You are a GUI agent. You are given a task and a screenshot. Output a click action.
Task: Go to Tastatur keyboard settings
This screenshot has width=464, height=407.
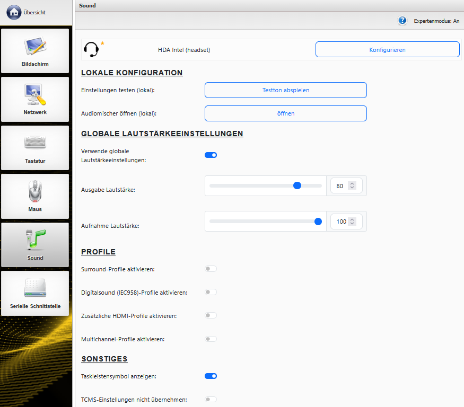pyautogui.click(x=35, y=148)
